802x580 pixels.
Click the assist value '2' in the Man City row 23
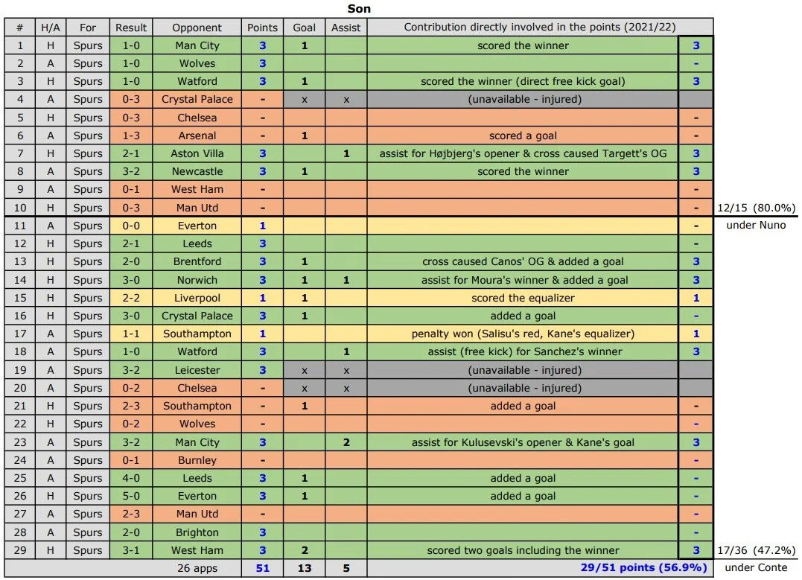pos(346,442)
